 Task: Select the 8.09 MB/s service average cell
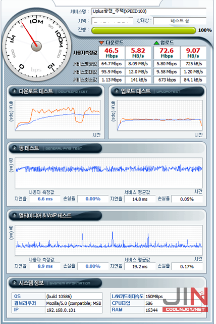(138, 64)
